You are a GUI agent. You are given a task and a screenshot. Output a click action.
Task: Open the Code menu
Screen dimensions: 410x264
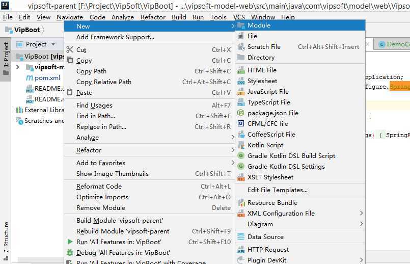97,17
